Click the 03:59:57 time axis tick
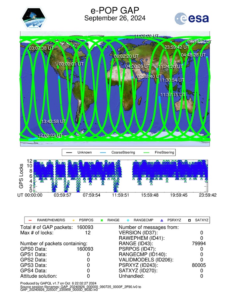The image size is (230, 298). 63,195
